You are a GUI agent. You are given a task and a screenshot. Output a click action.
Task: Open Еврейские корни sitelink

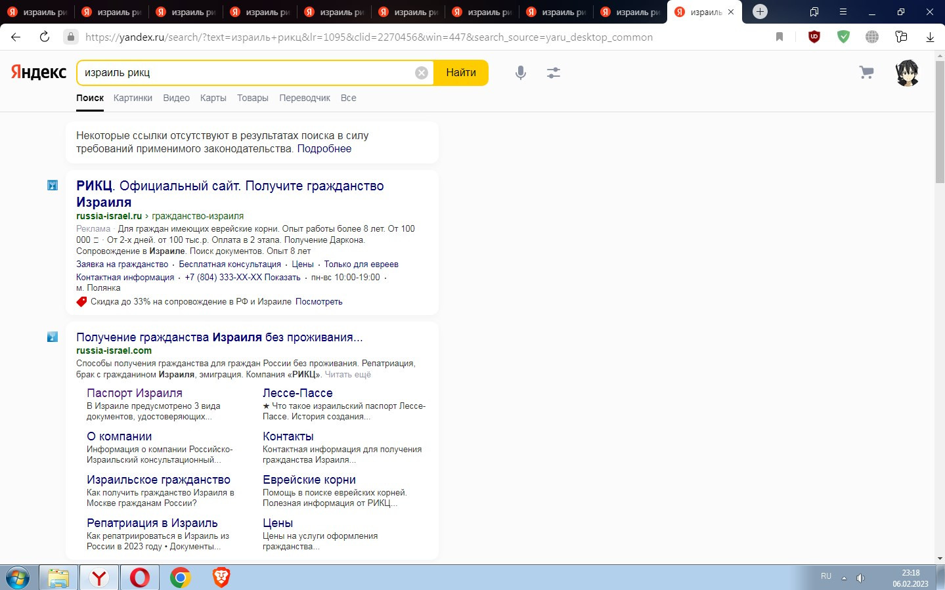coord(309,480)
